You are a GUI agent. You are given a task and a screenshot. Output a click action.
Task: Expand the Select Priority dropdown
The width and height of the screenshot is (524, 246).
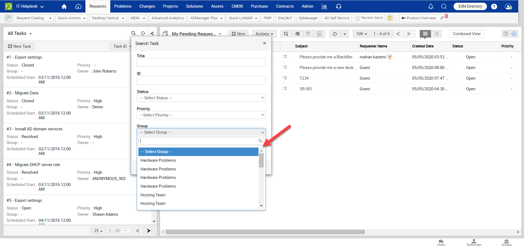[201, 115]
